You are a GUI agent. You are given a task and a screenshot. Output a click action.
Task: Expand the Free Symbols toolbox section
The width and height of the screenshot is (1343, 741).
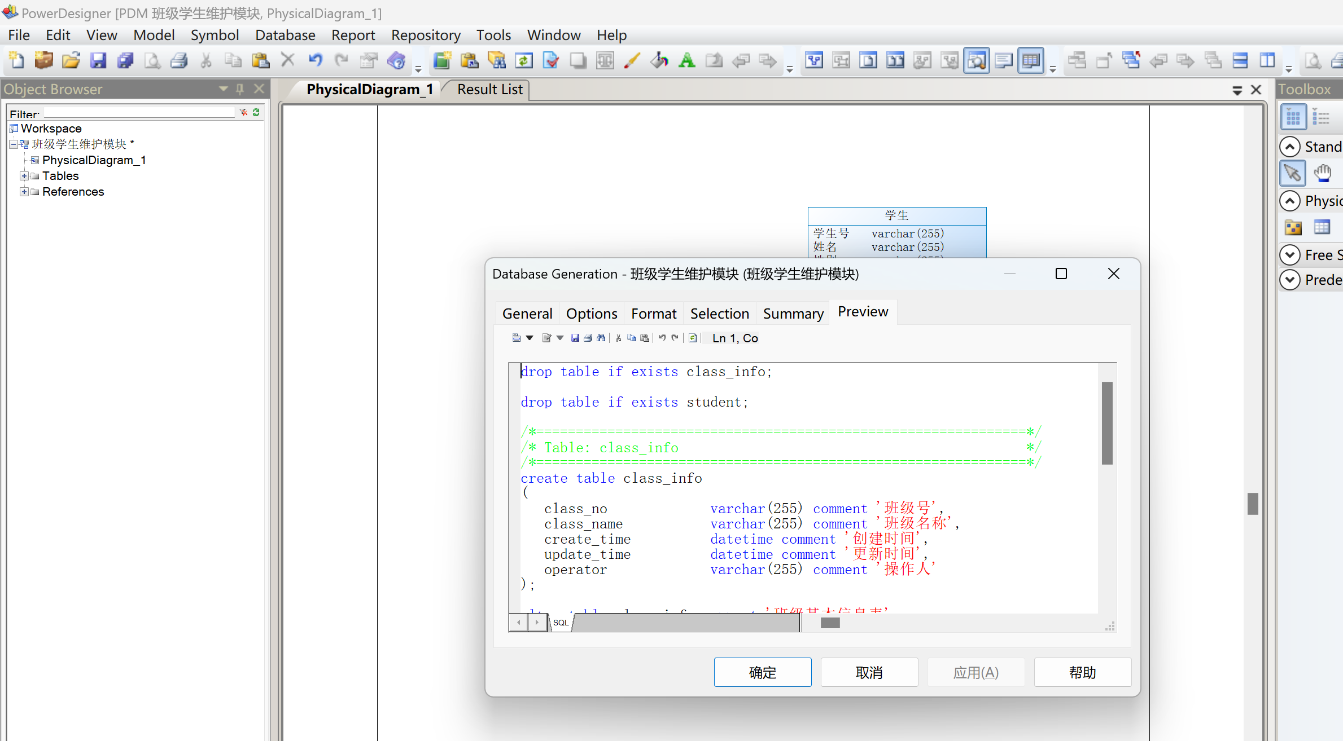(1289, 255)
